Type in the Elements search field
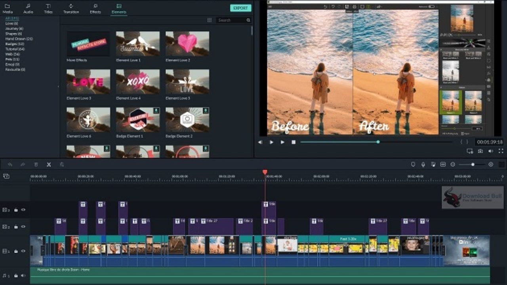 (232, 20)
